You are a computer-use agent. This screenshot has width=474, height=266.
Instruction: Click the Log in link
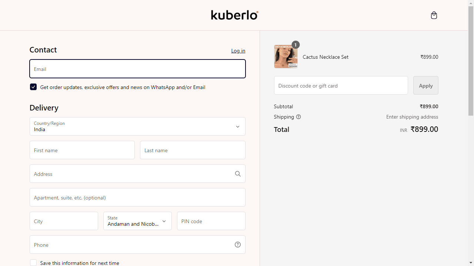point(238,51)
